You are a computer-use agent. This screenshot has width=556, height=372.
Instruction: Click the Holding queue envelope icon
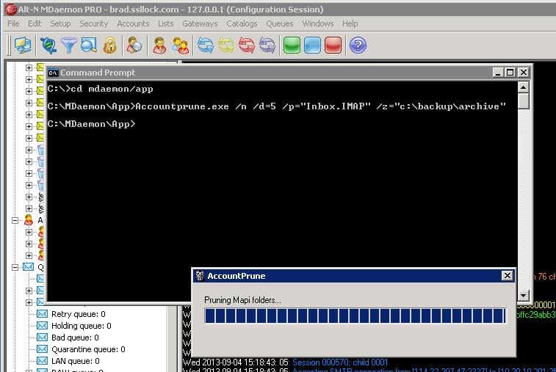42,326
